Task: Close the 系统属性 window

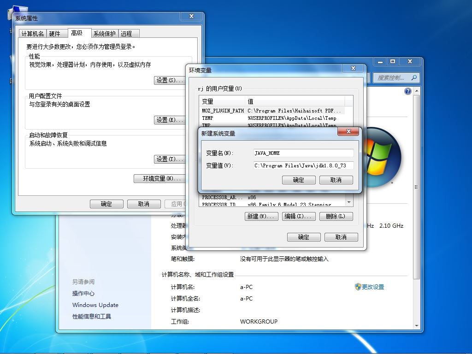Action: tap(191, 16)
